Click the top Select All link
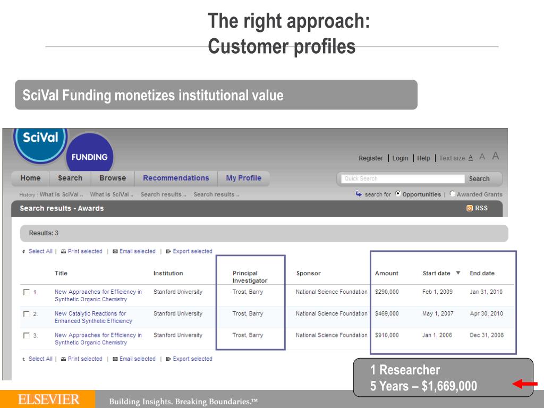Image resolution: width=544 pixels, height=408 pixels. click(40, 251)
